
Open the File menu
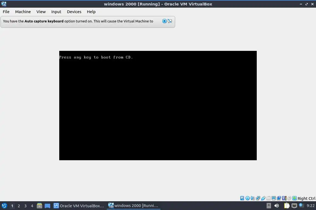click(6, 12)
